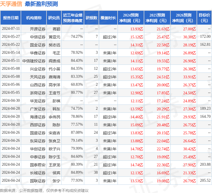The image size is (212, 193).
Task: Click the 2026 forecast value 21.33亿
Action: click(x=189, y=173)
